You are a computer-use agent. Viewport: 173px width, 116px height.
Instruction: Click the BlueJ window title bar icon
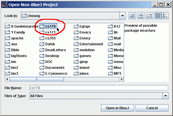5,5
